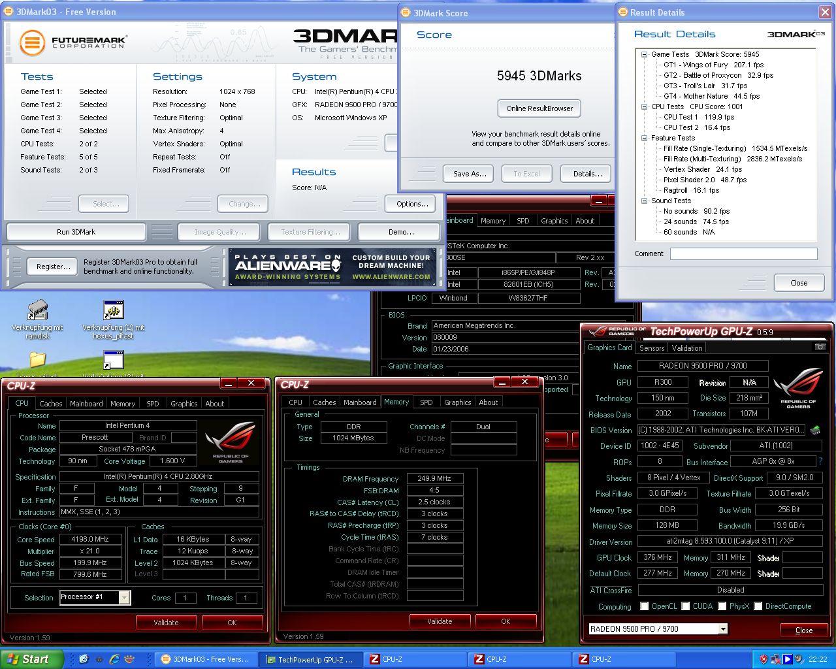Click the Run 3DMark button
The width and height of the screenshot is (836, 669).
point(76,232)
